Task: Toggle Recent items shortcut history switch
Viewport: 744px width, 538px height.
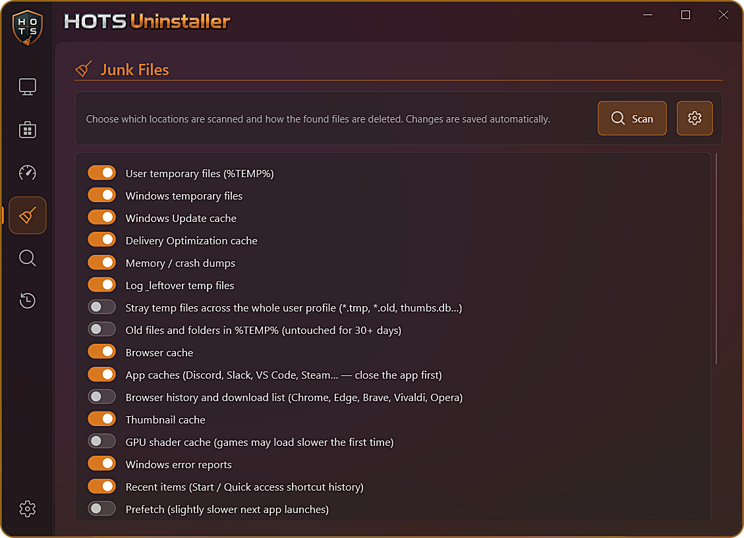Action: coord(102,486)
